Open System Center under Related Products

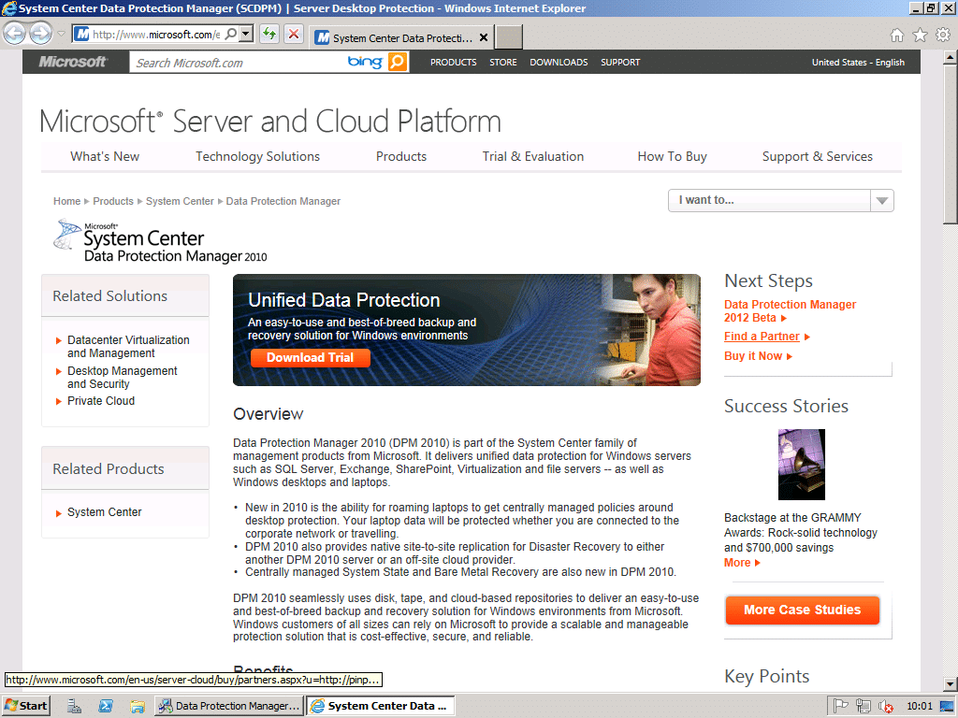tap(105, 511)
